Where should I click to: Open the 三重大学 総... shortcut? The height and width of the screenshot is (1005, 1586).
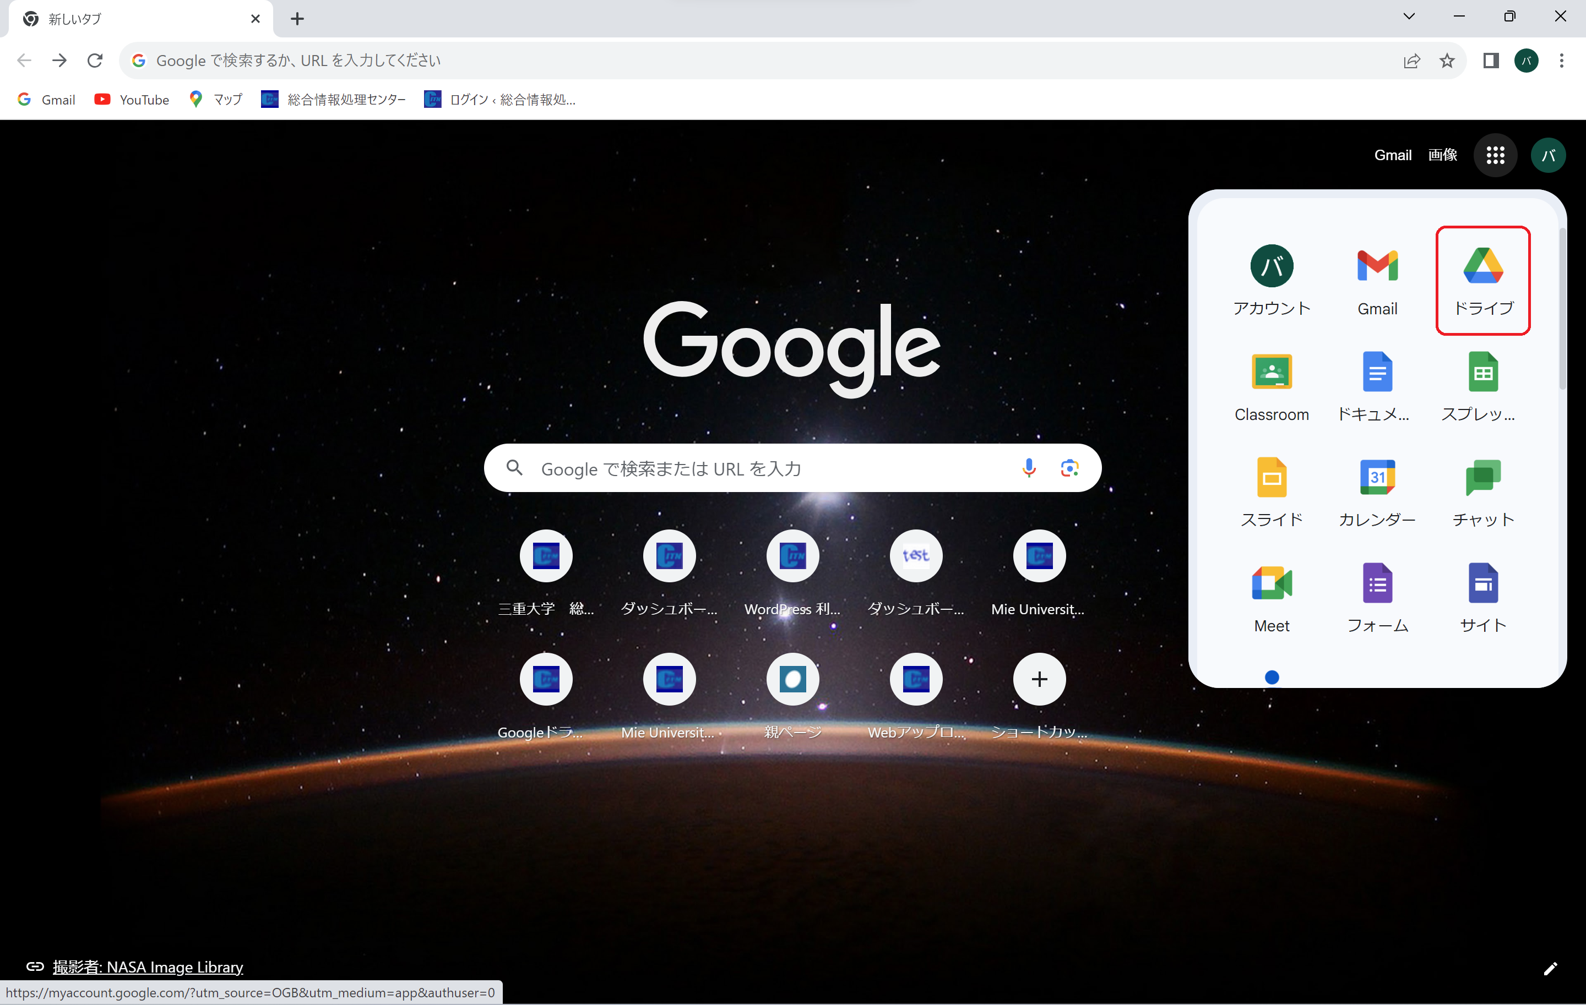[x=546, y=573]
